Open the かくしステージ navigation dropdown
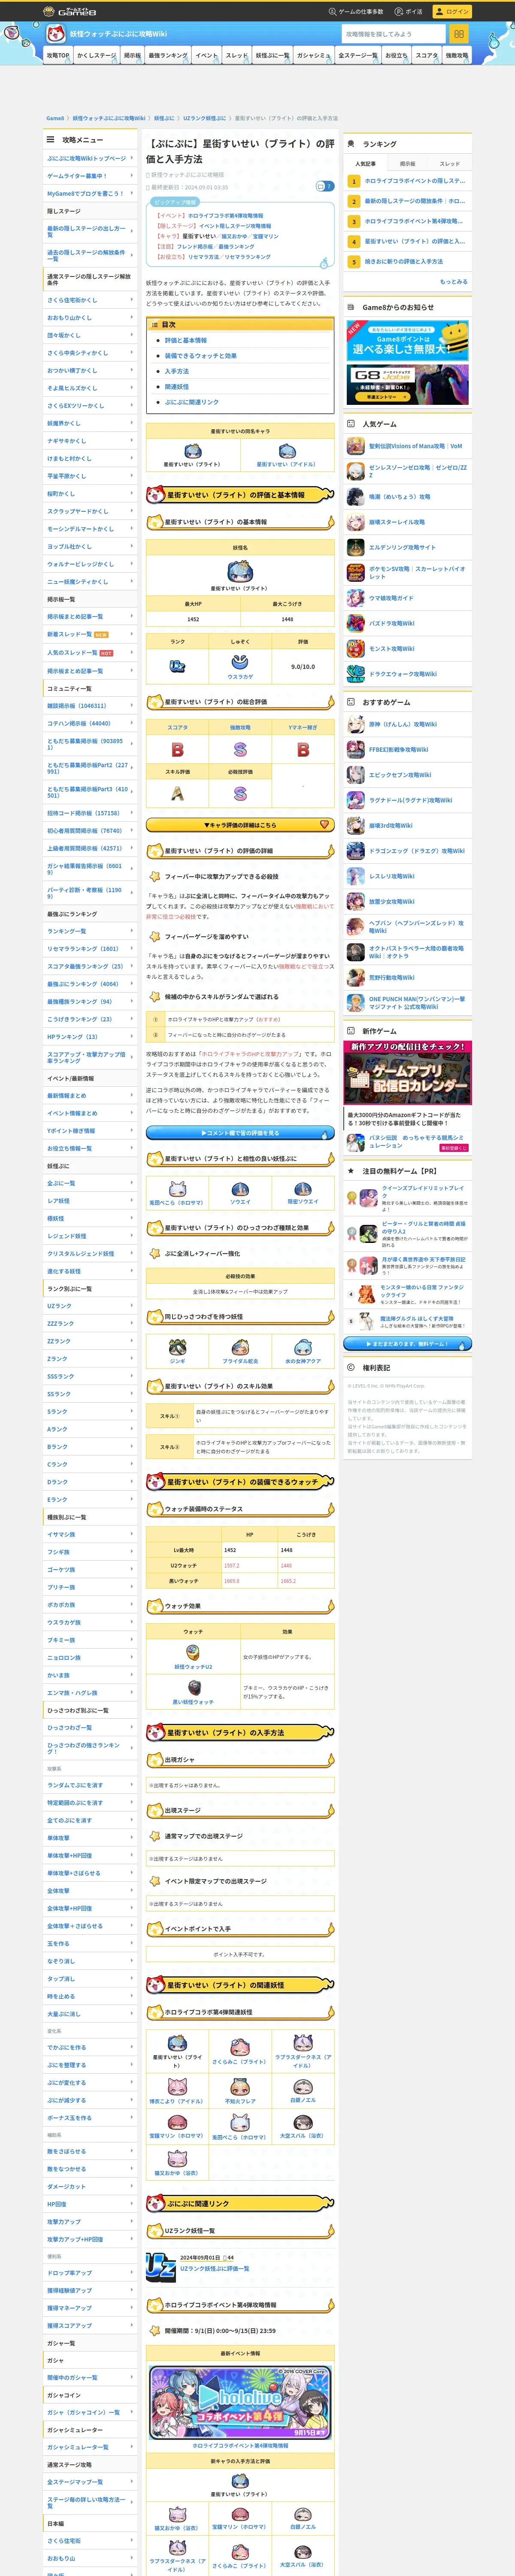515x2576 pixels. [98, 56]
